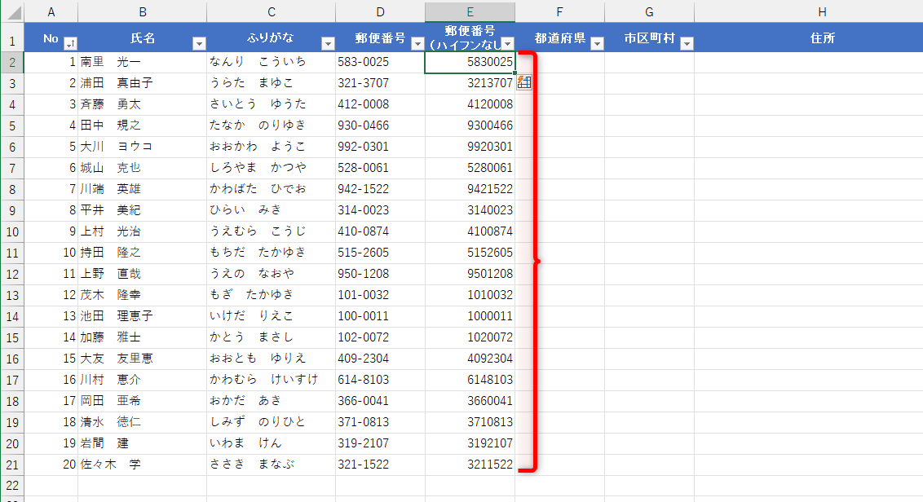The image size is (923, 502).
Task: Select postal code cell 950-1208
Action: tap(380, 274)
